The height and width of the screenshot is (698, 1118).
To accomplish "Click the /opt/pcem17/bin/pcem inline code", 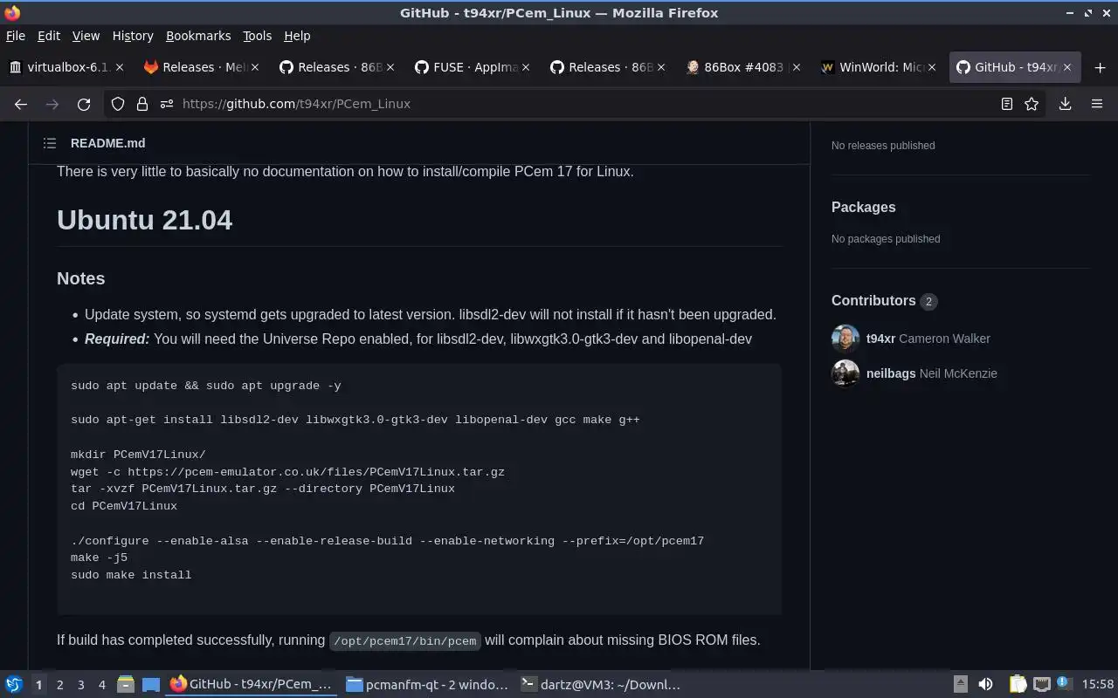I will tap(405, 640).
